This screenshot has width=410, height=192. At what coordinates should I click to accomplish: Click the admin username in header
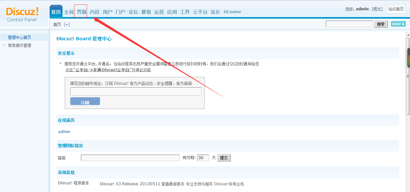[x=362, y=9]
